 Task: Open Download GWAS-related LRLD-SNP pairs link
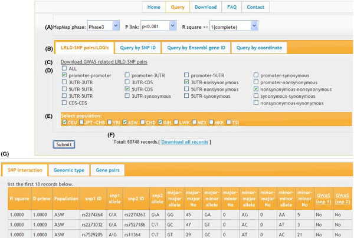click(104, 62)
